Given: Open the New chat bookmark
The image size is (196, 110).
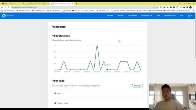Looking at the screenshot, I should point(67,11).
